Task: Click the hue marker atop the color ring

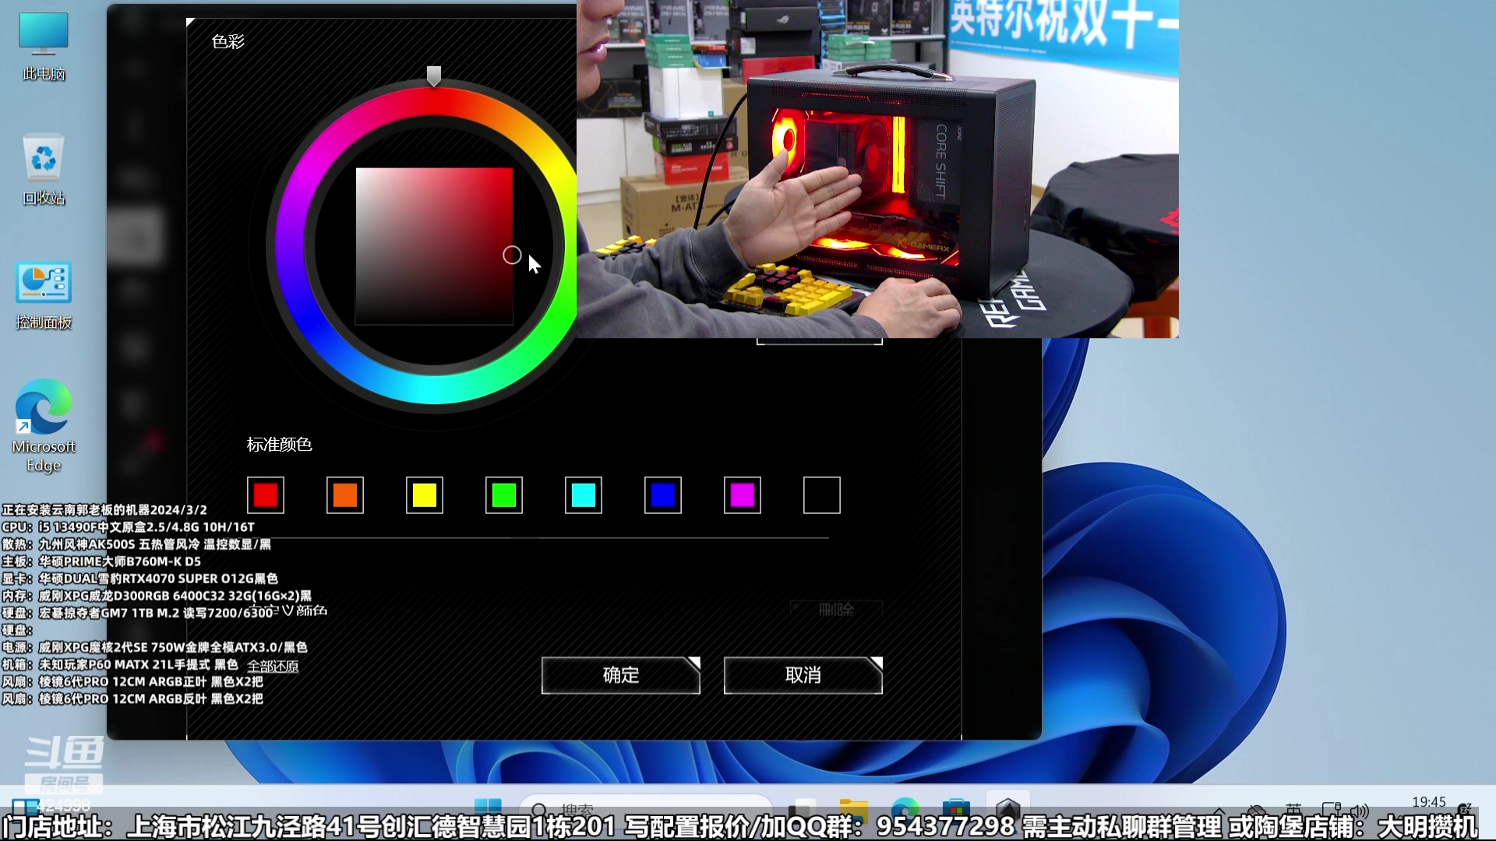Action: tap(434, 76)
